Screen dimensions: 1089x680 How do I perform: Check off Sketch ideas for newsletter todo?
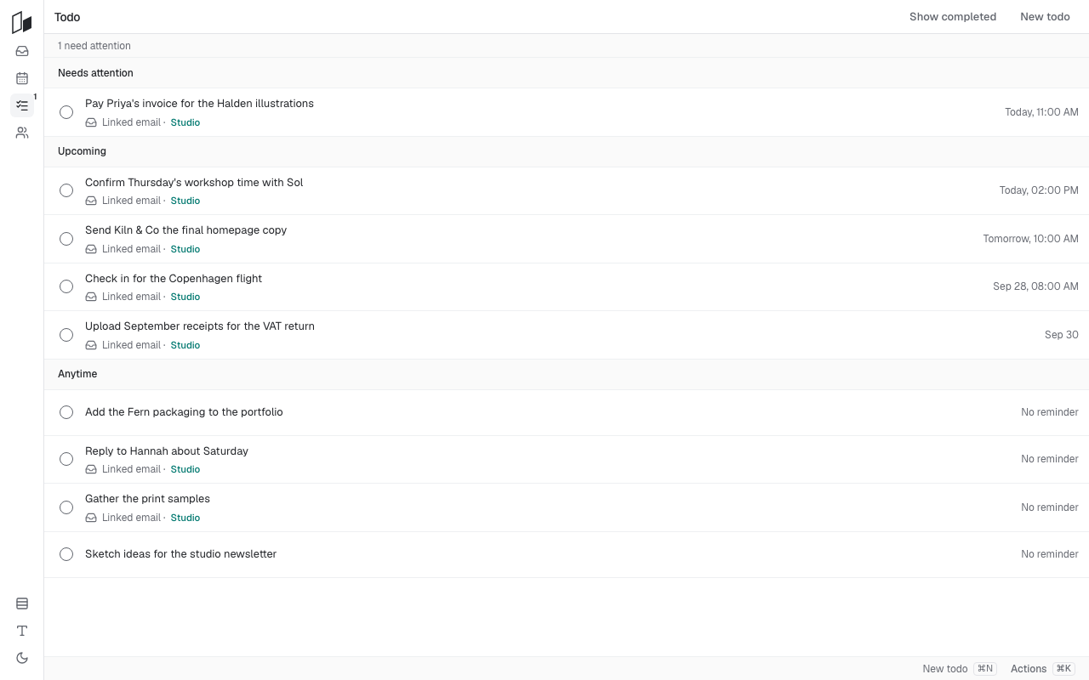(x=66, y=554)
